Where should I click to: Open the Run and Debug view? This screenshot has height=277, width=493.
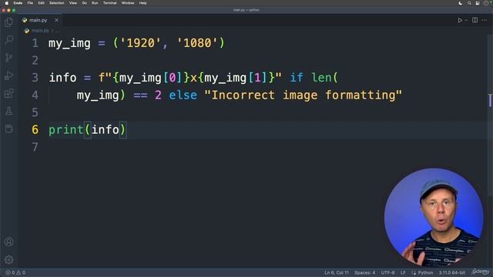pyautogui.click(x=8, y=75)
